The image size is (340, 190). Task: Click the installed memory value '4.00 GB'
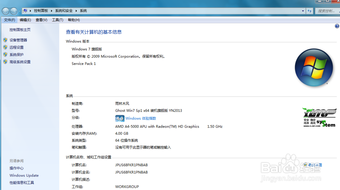point(122,134)
